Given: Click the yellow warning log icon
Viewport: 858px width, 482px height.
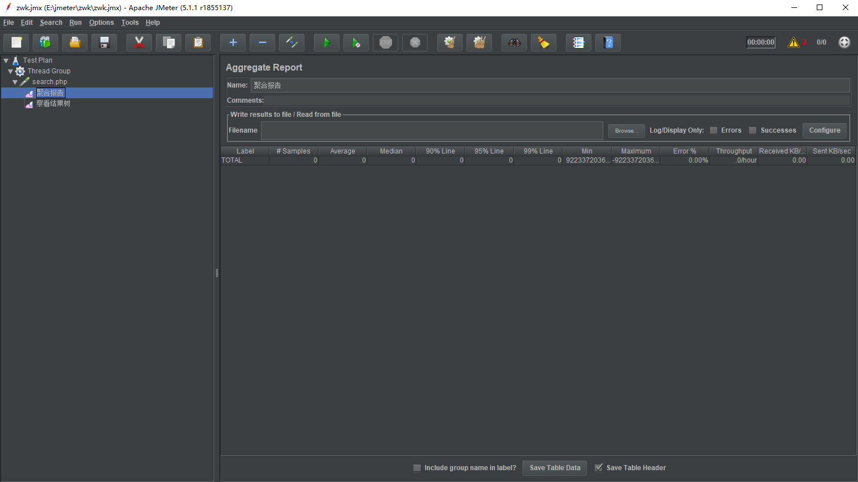Looking at the screenshot, I should (x=794, y=42).
